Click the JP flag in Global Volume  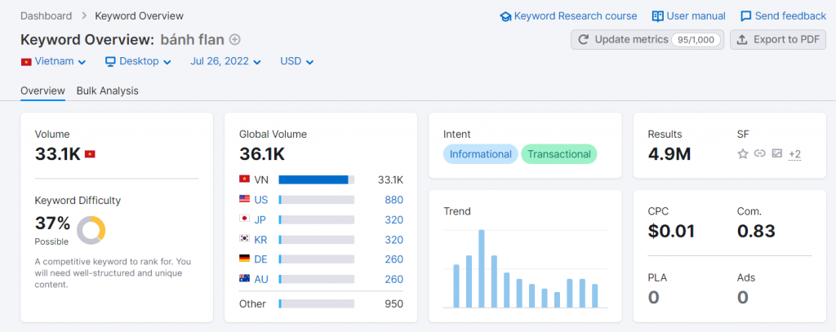pos(244,219)
